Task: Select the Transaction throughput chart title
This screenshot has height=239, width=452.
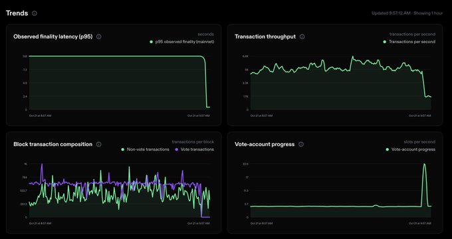Action: [x=265, y=37]
